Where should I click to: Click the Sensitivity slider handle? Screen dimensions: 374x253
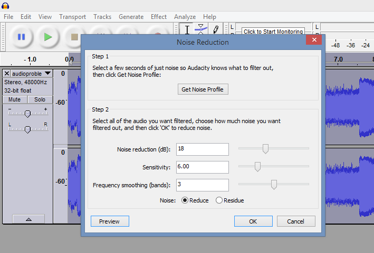[x=257, y=167]
